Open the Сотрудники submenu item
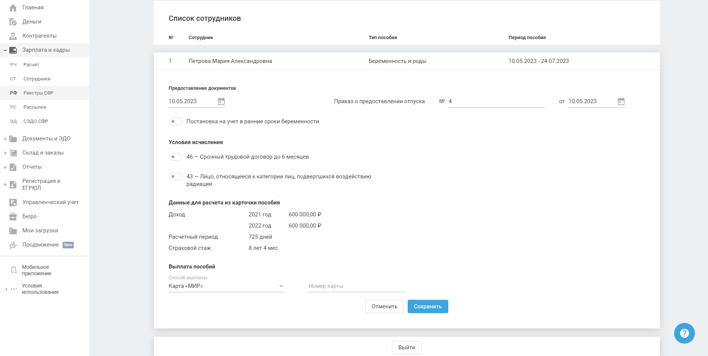 click(x=37, y=79)
